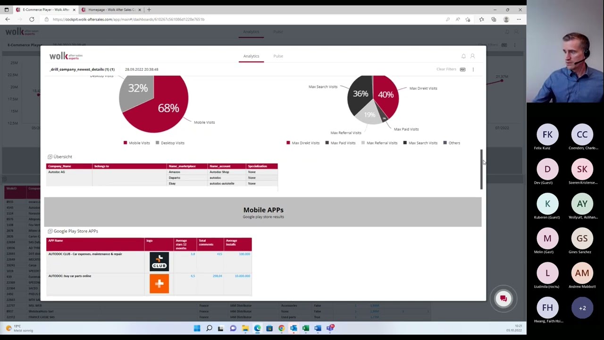Toggle the Max Paid Visits legend entry
The width and height of the screenshot is (604, 340).
(x=340, y=143)
